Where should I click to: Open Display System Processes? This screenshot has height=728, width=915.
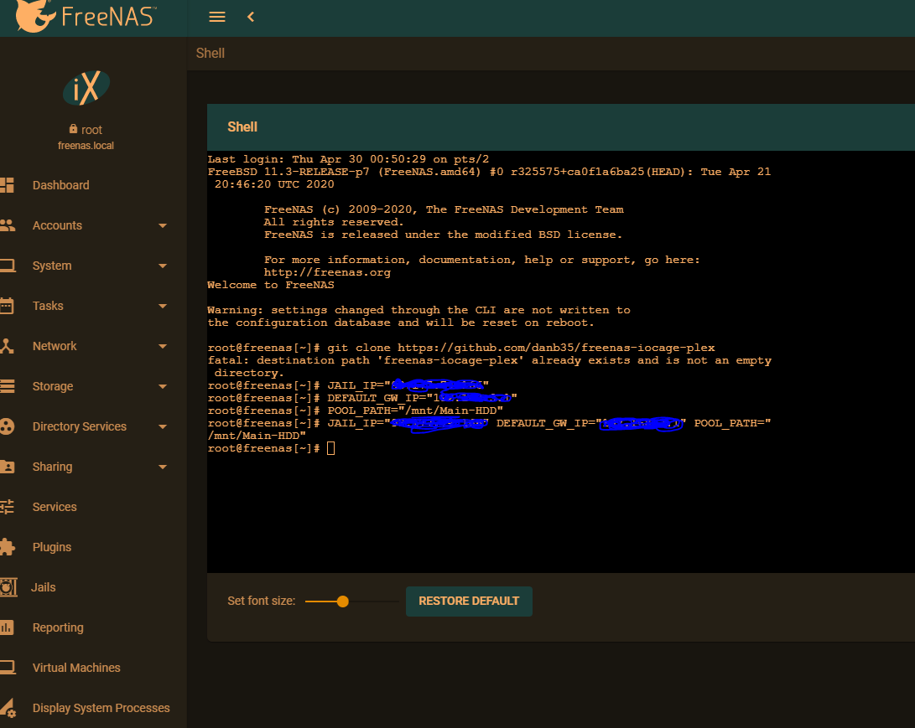pyautogui.click(x=101, y=708)
